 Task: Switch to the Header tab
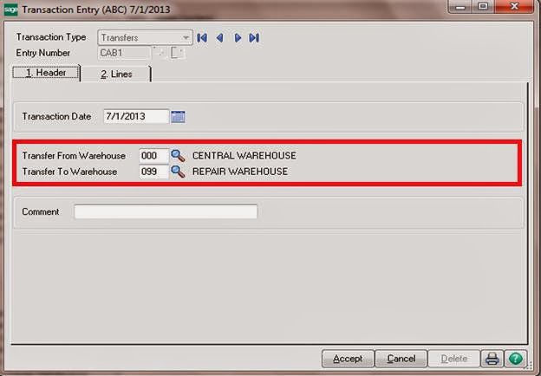click(x=46, y=73)
